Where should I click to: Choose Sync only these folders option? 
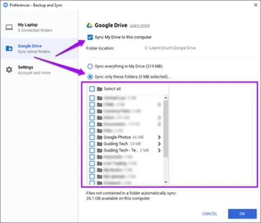click(x=90, y=77)
